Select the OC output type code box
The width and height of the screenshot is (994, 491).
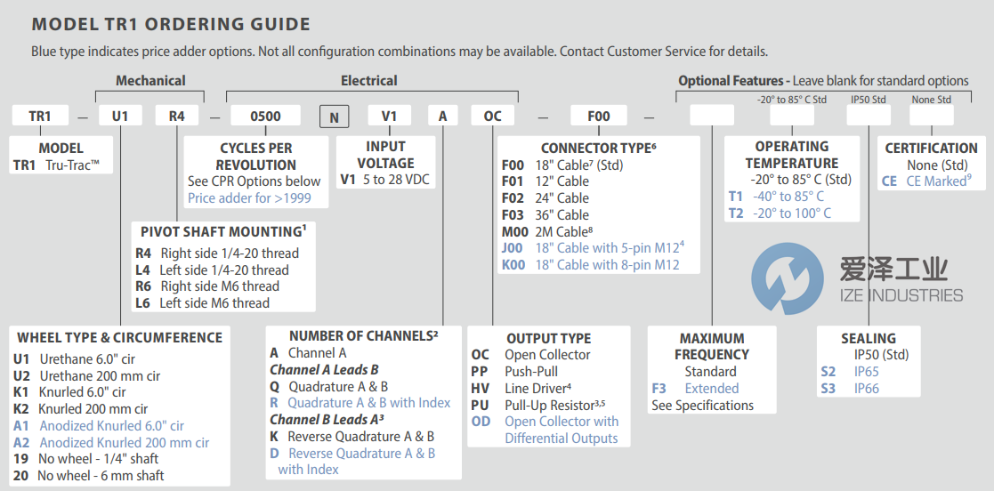point(492,116)
